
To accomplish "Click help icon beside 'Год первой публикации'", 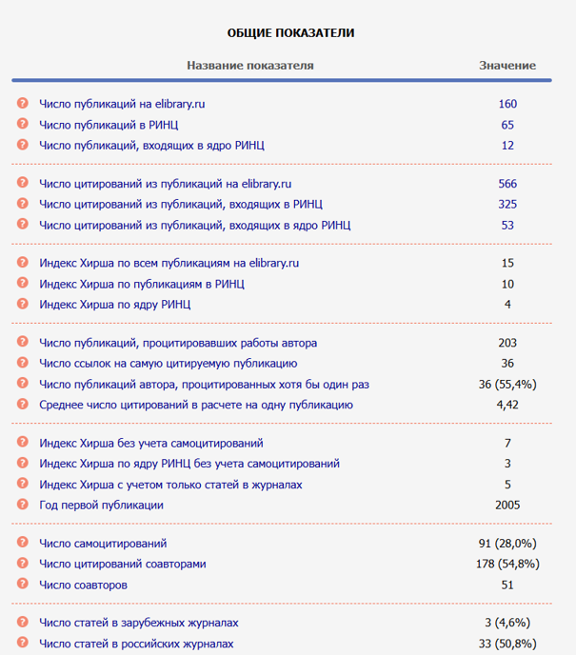I will [x=22, y=505].
